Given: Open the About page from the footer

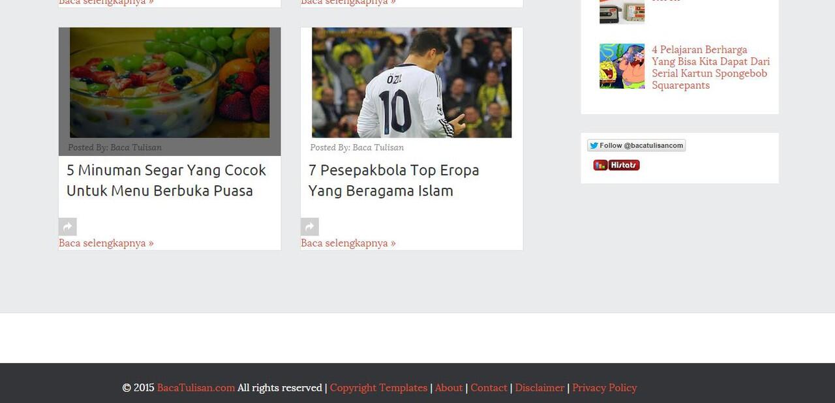Looking at the screenshot, I should click(x=449, y=387).
